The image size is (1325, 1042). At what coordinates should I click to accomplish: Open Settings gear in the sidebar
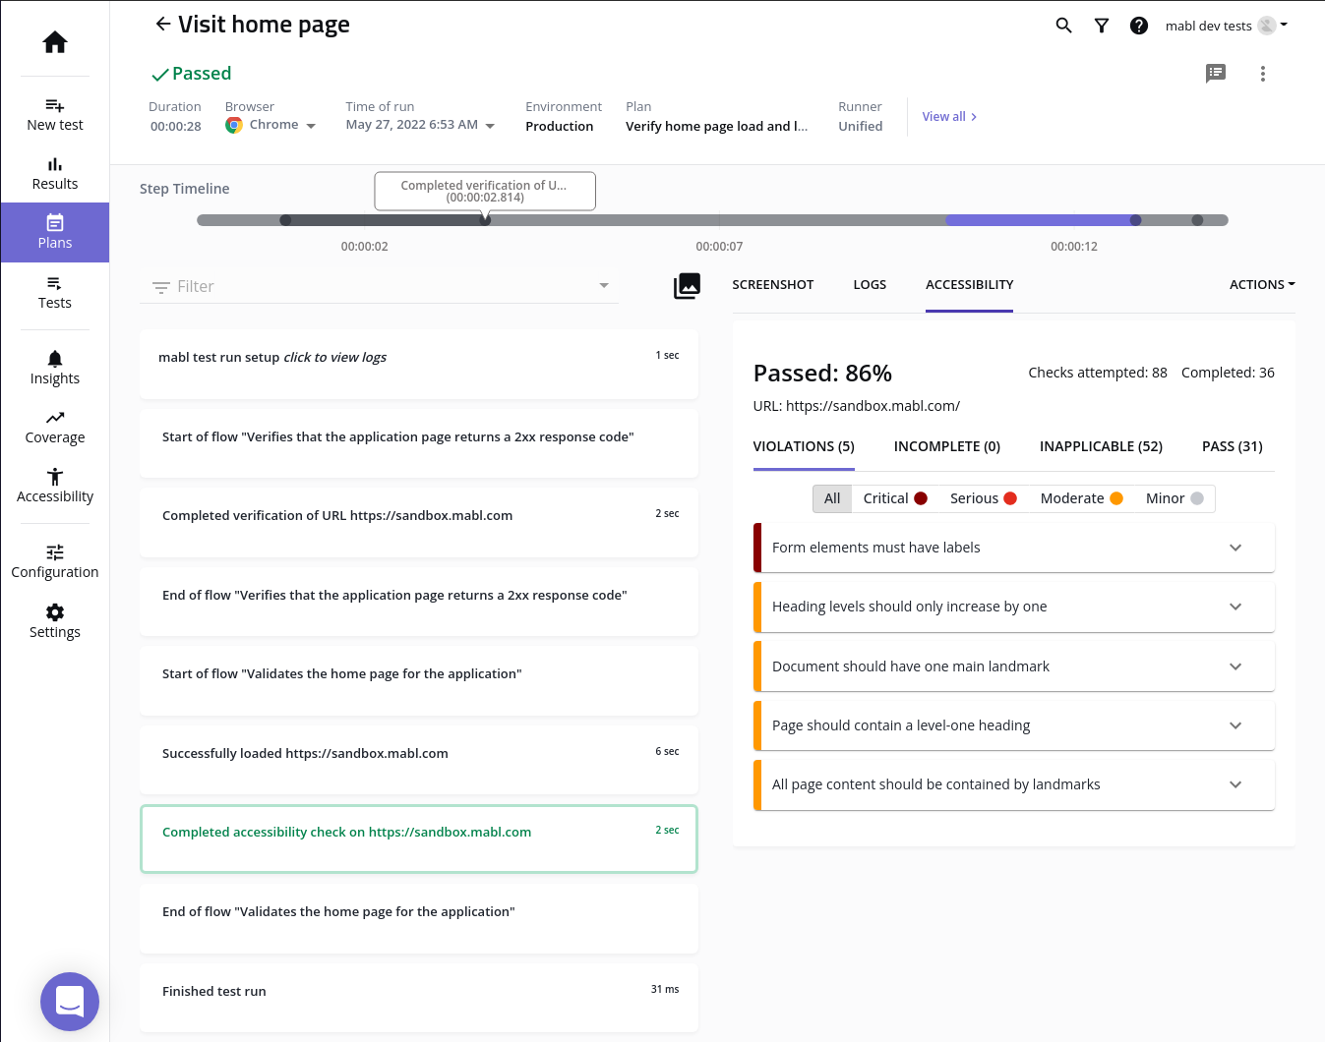(x=55, y=622)
